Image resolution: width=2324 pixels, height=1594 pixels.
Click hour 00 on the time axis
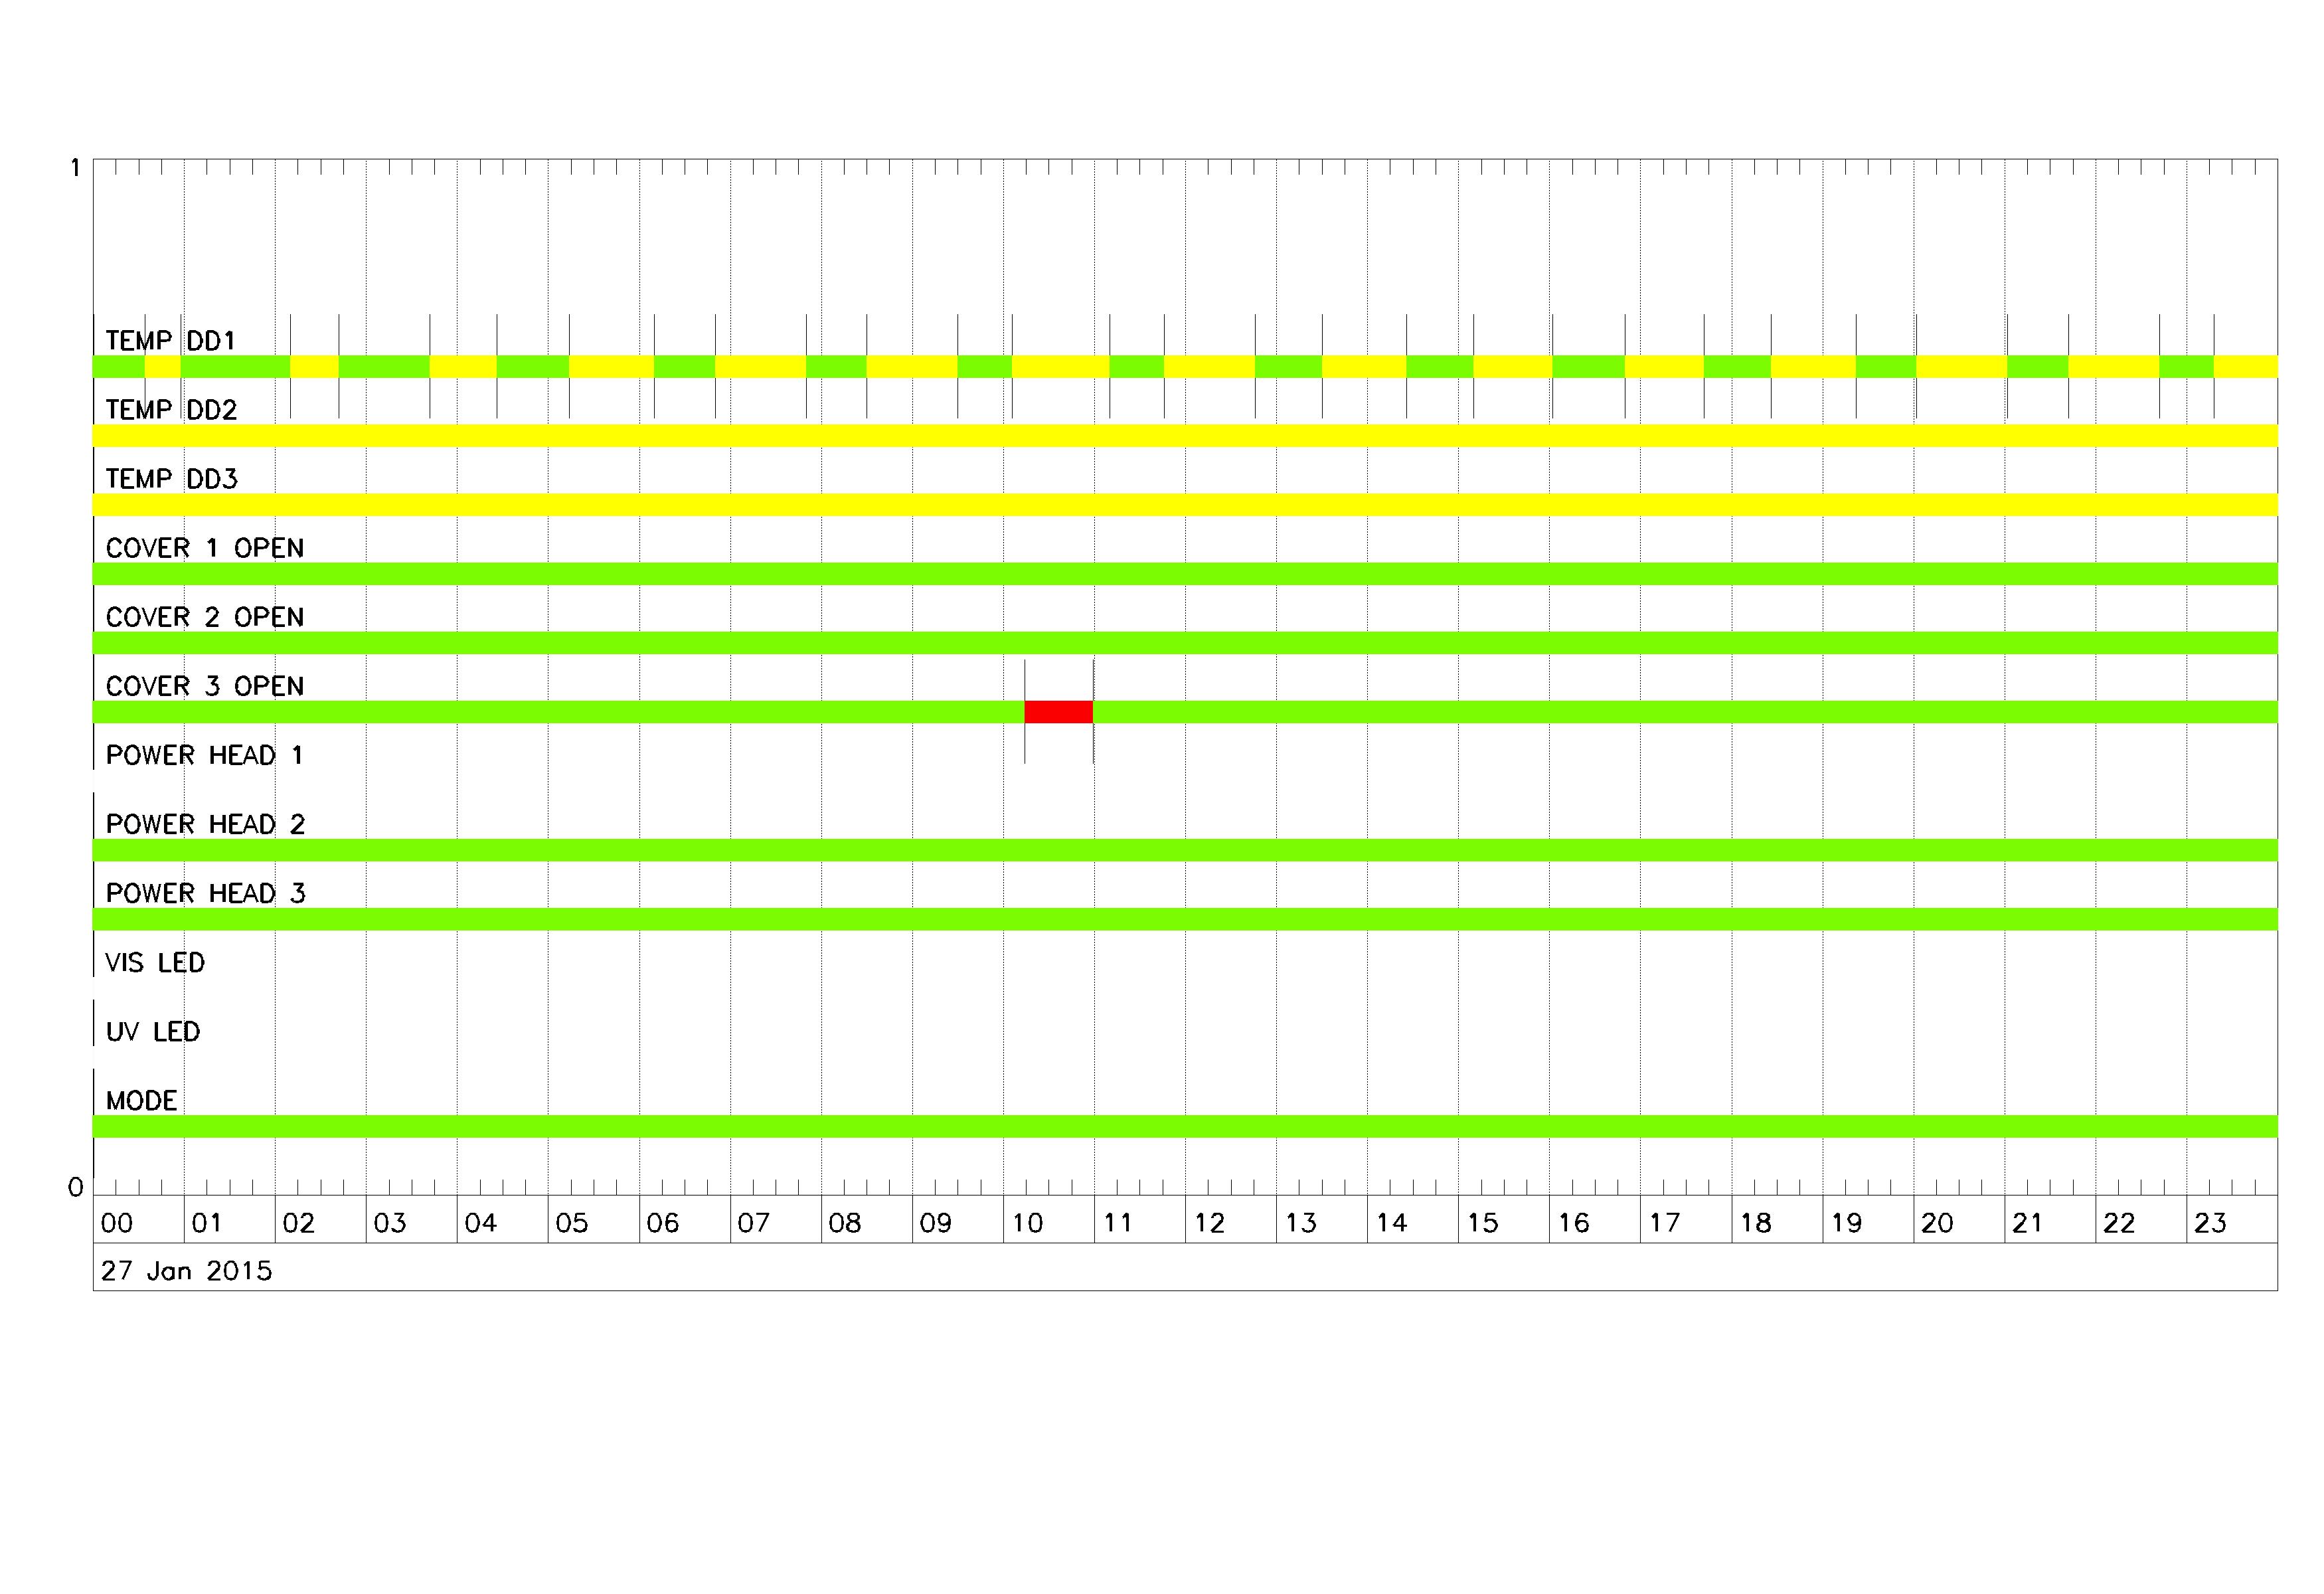pyautogui.click(x=117, y=1223)
